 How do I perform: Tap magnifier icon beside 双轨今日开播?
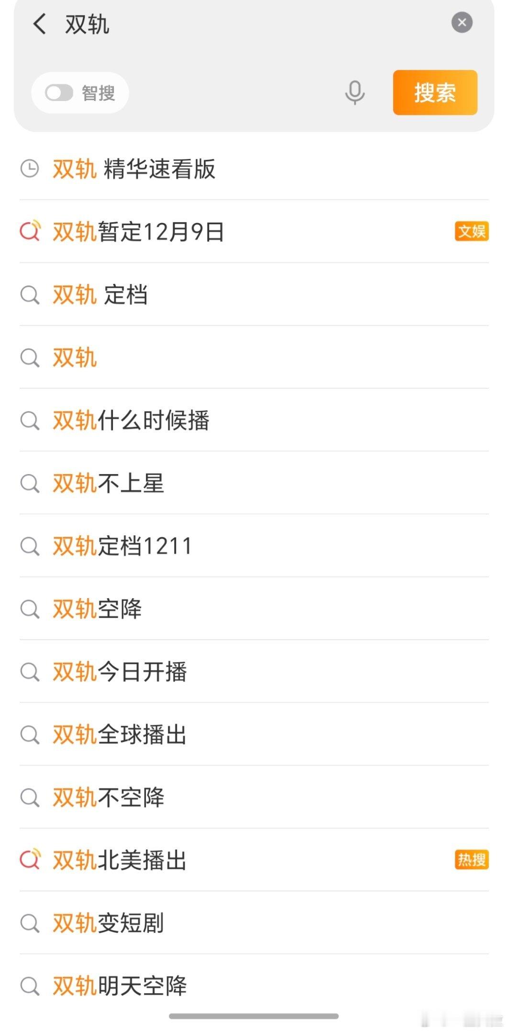[x=30, y=672]
